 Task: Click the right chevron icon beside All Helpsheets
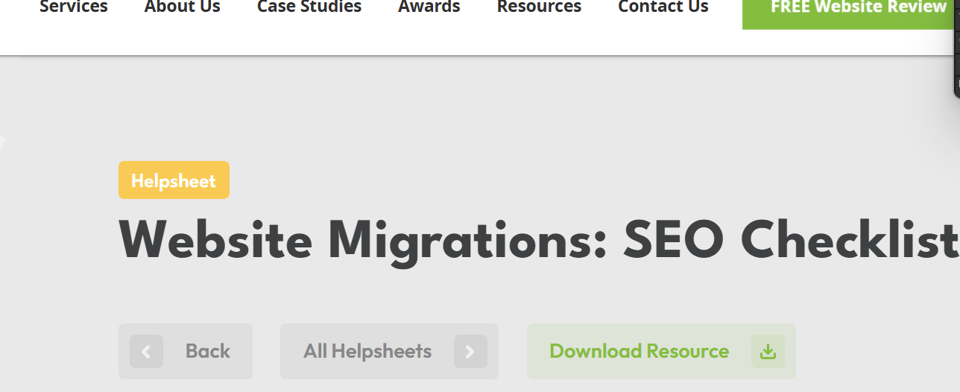tap(470, 352)
